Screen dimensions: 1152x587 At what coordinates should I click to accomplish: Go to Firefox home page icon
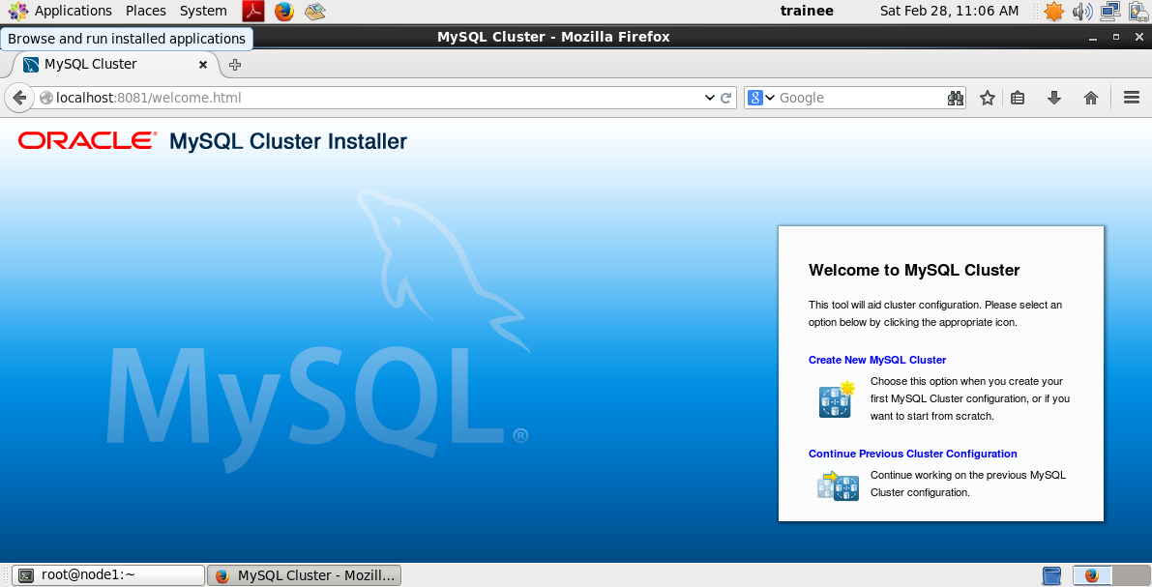(1091, 98)
